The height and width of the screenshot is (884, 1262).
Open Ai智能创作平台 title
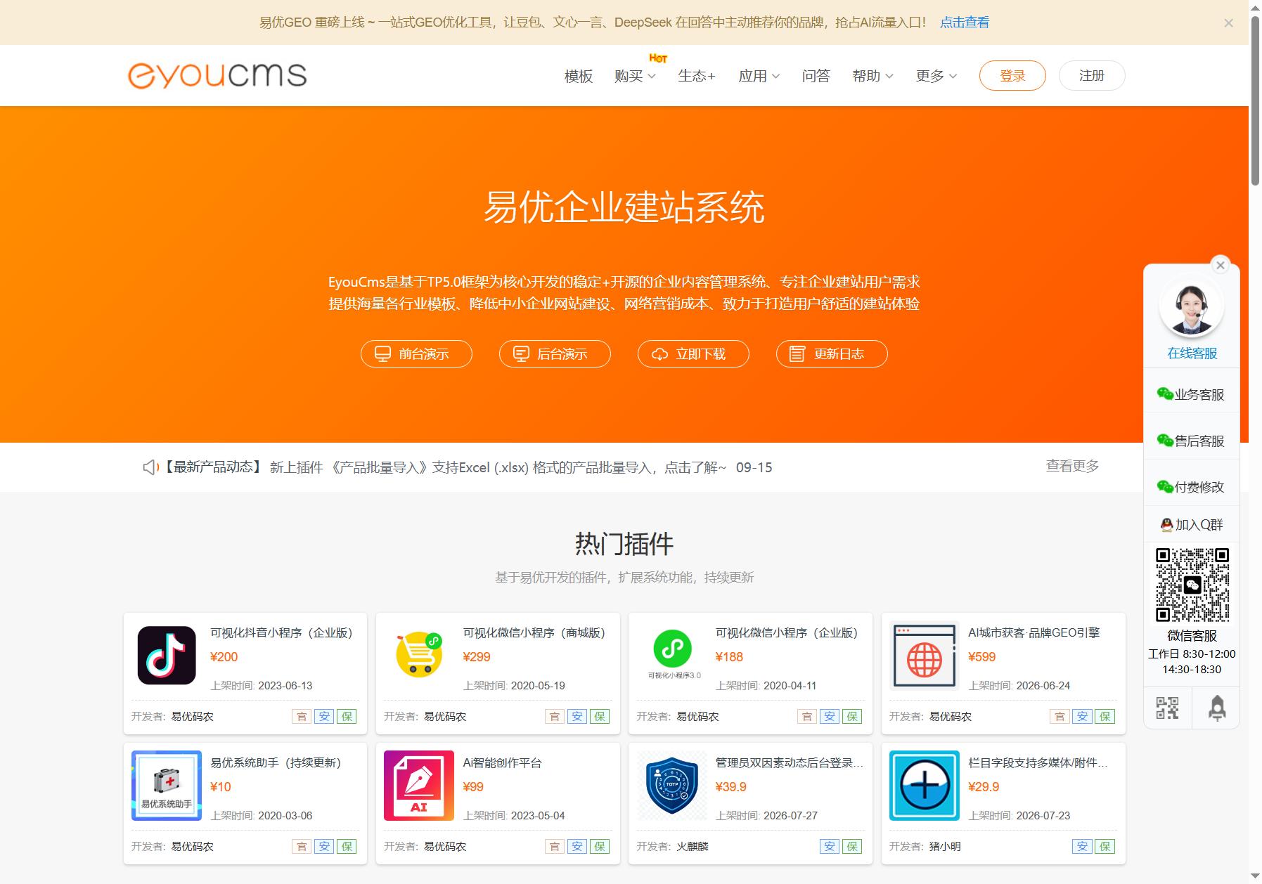[x=502, y=763]
